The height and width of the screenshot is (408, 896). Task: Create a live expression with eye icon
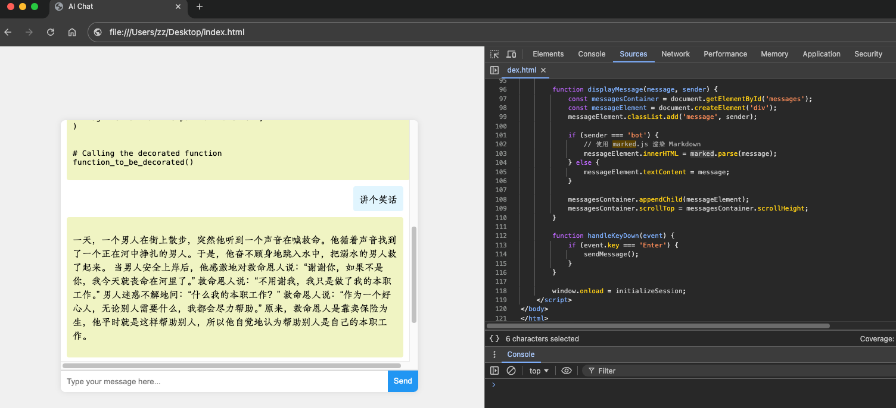point(567,371)
